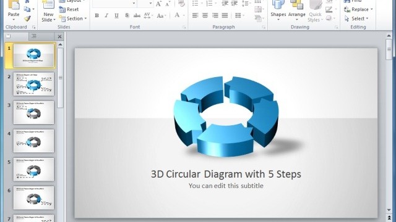Select slide 6 thumbnail
Image resolution: width=396 pixels, height=222 pixels.
coord(33,198)
